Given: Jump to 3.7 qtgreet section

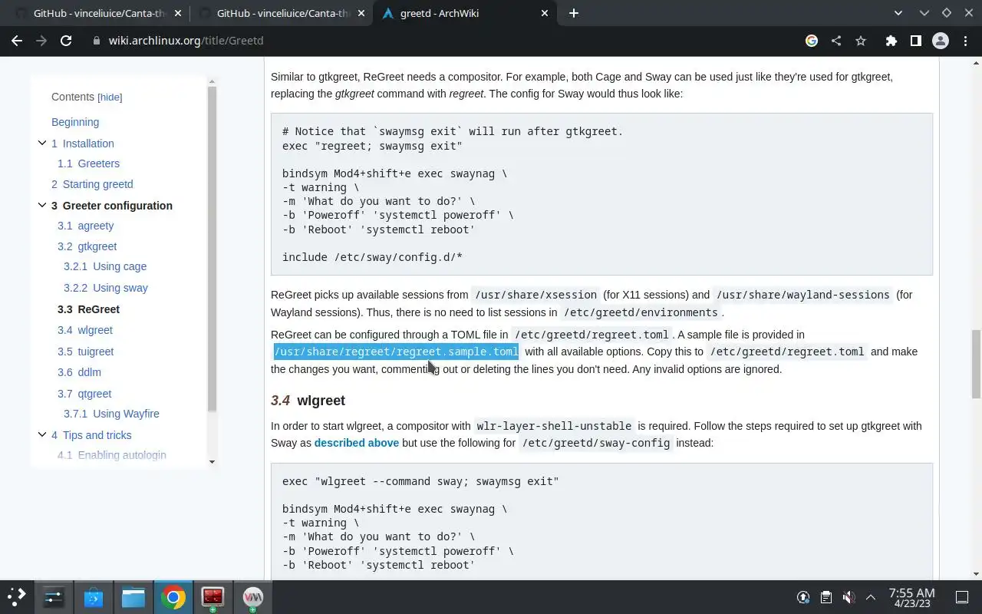Looking at the screenshot, I should coord(84,394).
